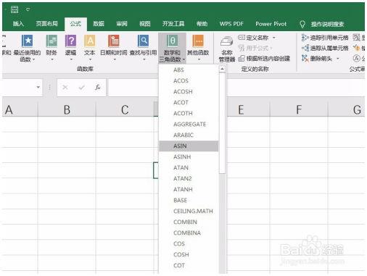This screenshot has width=367, height=276.
Task: Select column B header
Action: click(67, 110)
